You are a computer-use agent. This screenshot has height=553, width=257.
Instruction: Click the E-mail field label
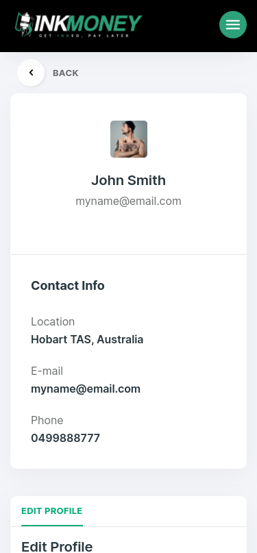click(47, 371)
